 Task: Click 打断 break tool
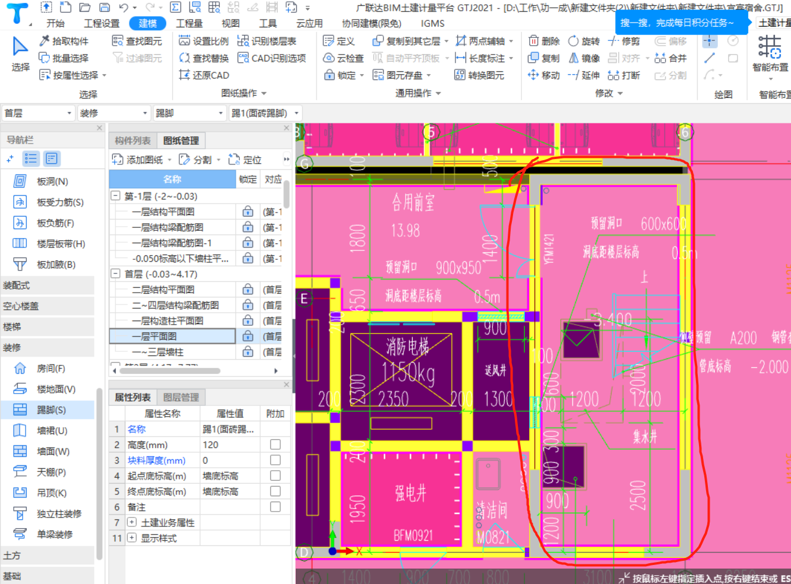(624, 75)
